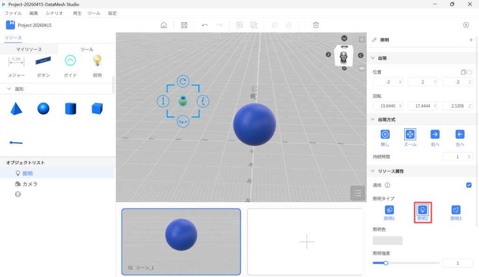Open the シナリオ menu
The width and height of the screenshot is (479, 277).
coord(54,14)
